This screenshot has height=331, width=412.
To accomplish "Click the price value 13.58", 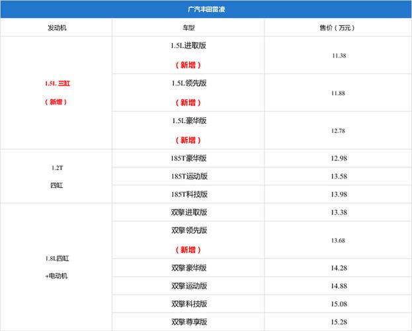I will point(339,176).
